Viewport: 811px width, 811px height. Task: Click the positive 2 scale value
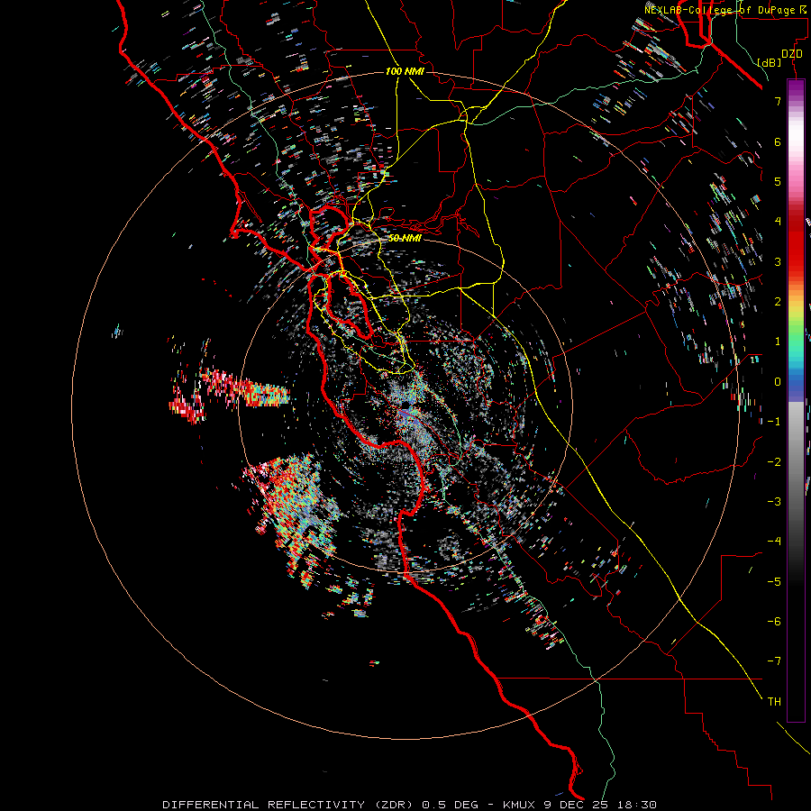pyautogui.click(x=778, y=302)
